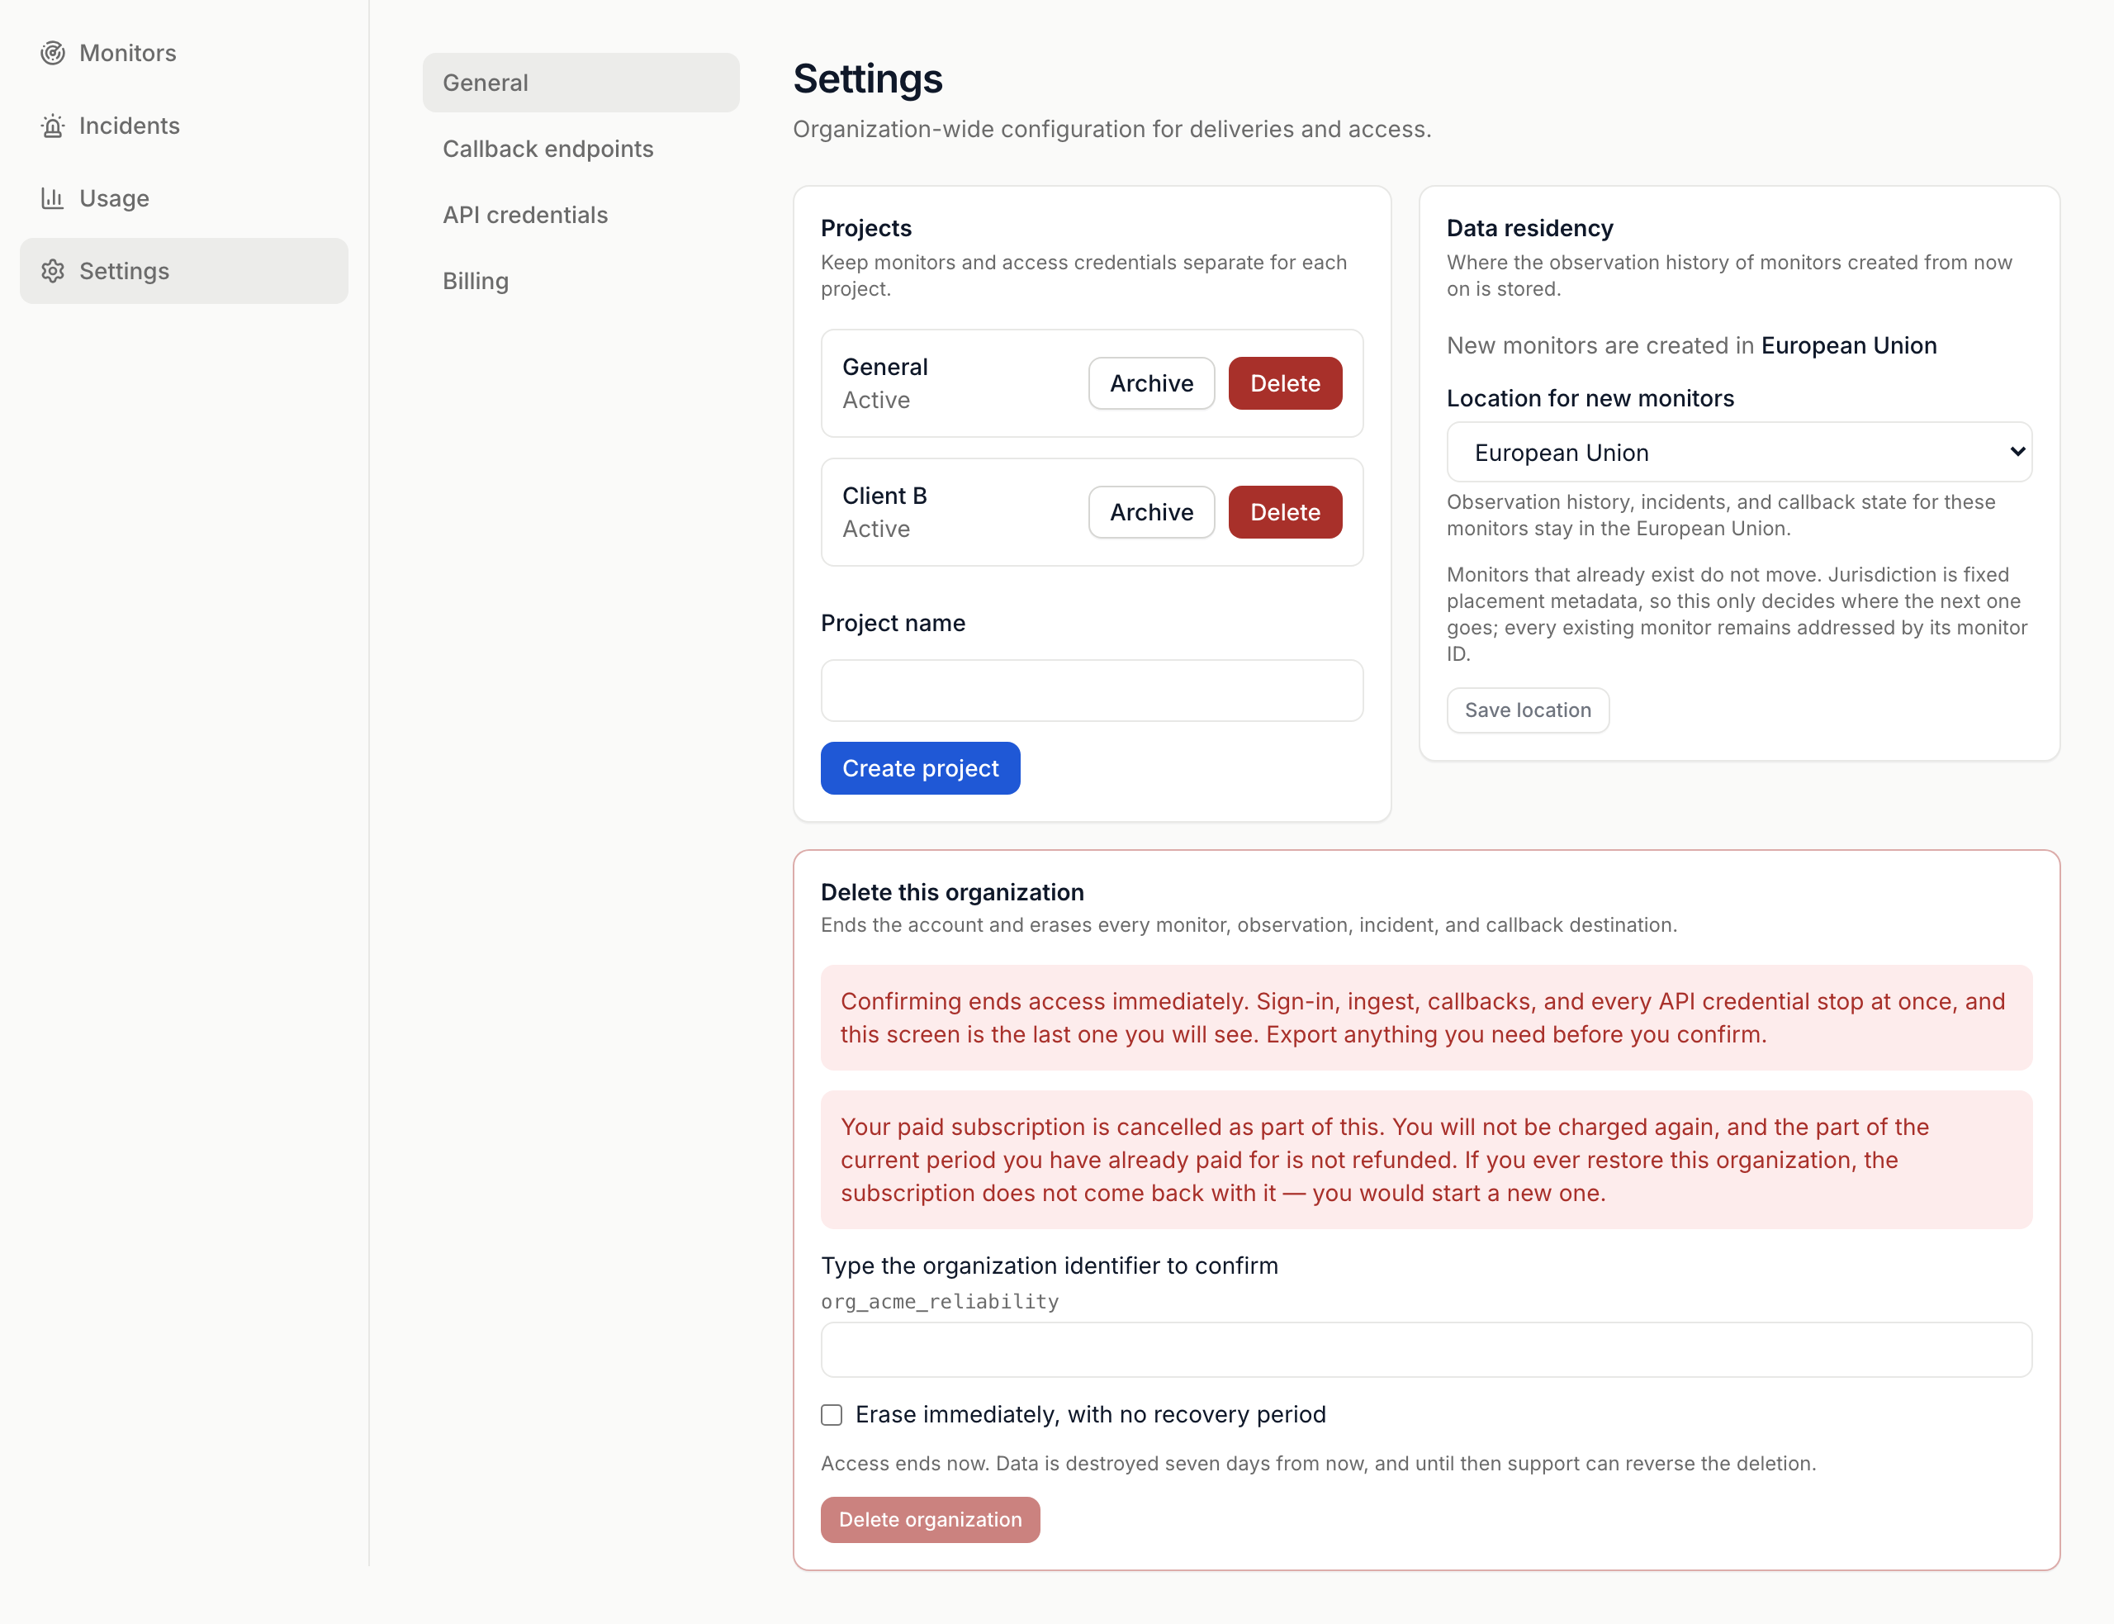Click the Save location button
This screenshot has height=1624, width=2114.
(1527, 710)
